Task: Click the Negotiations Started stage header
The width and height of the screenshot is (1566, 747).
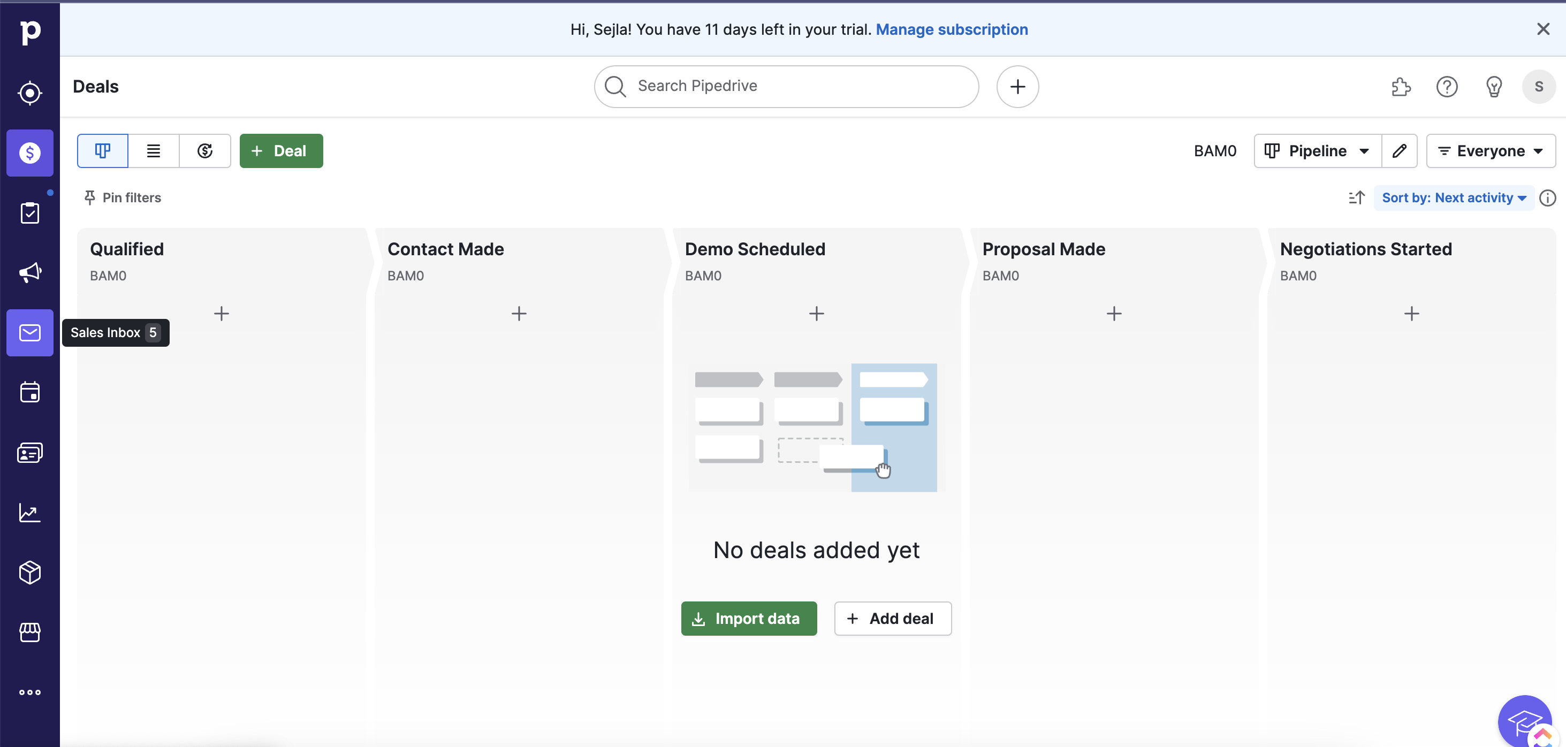Action: [x=1366, y=249]
